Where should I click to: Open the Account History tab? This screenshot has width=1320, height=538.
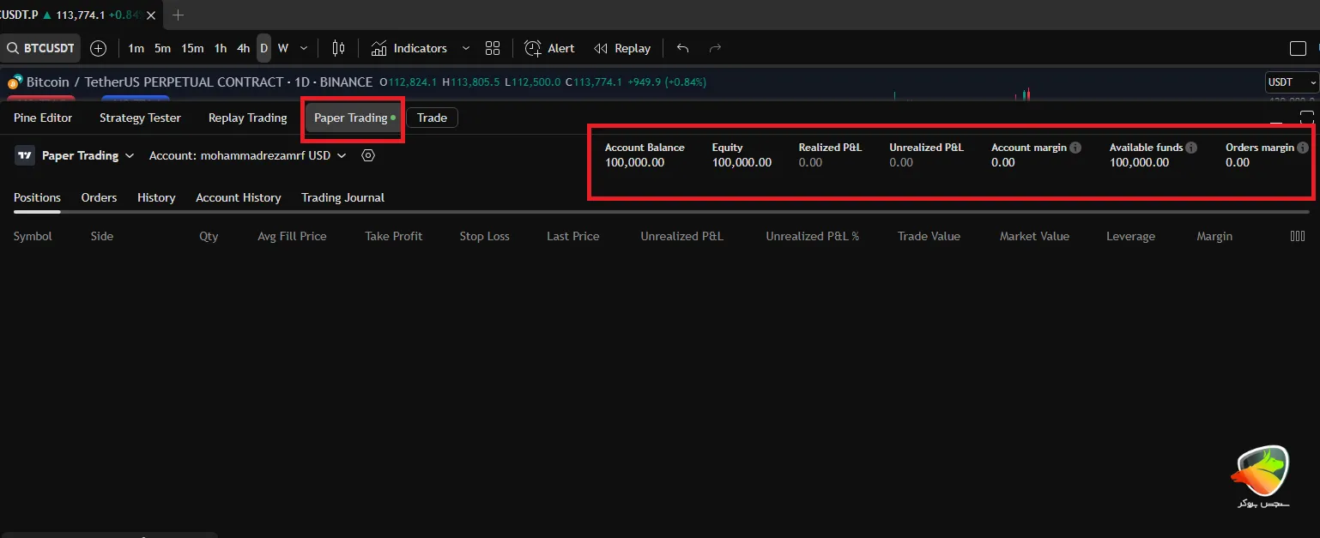click(x=238, y=197)
